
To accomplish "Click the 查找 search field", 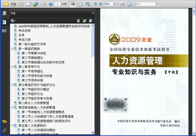I will 145,4.
